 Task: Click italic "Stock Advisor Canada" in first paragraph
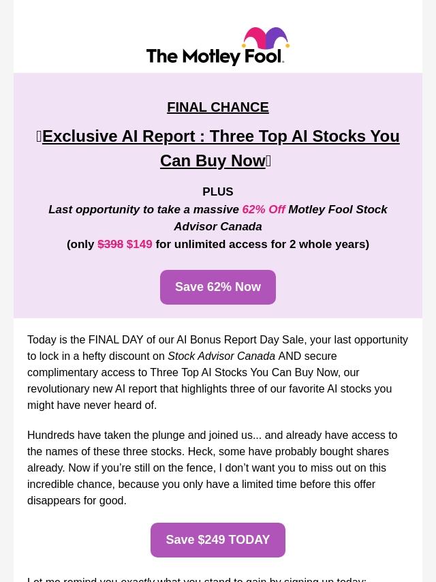tap(221, 356)
